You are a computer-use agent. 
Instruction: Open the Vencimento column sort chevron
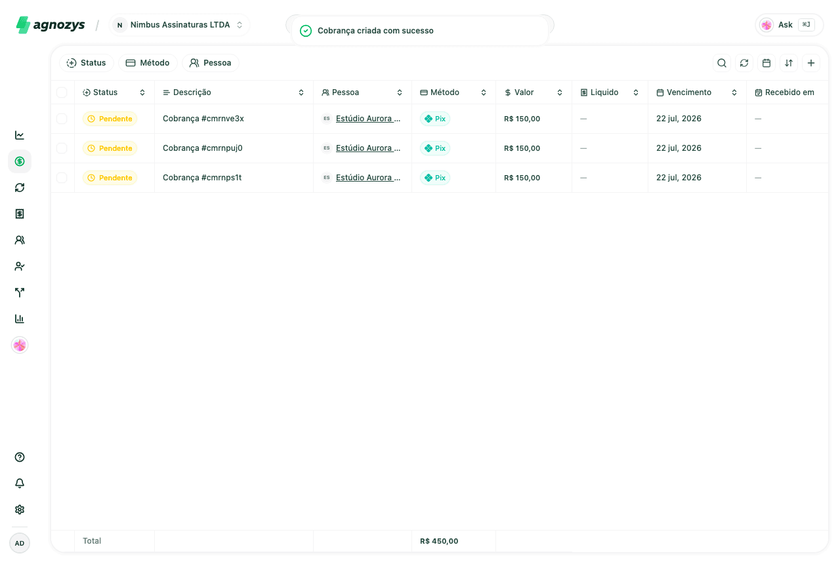point(734,92)
